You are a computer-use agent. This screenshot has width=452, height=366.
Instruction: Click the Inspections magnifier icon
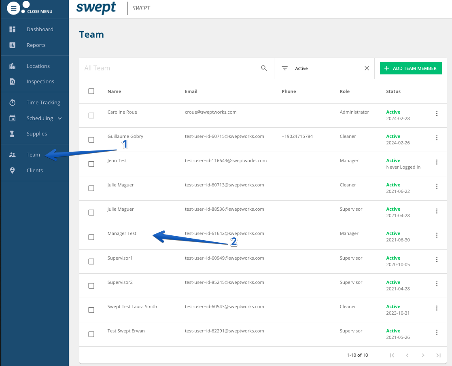pos(12,81)
